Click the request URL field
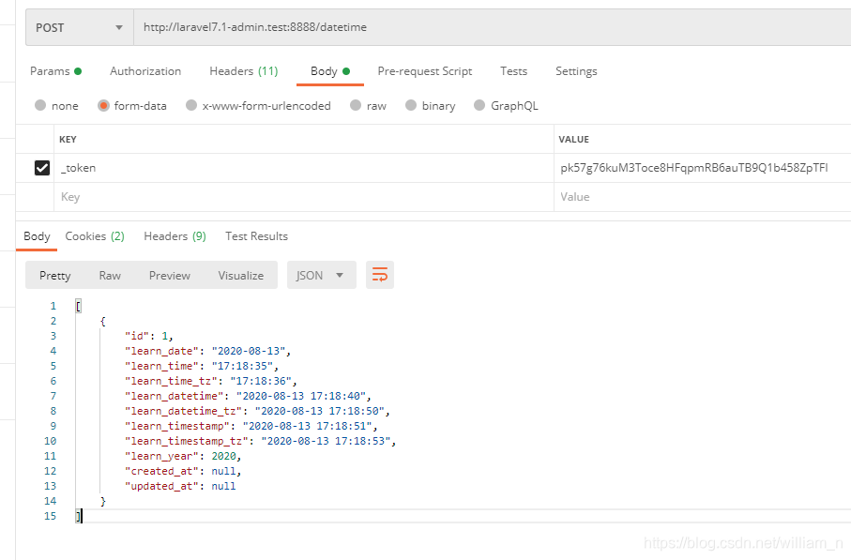The image size is (851, 560). pyautogui.click(x=375, y=27)
